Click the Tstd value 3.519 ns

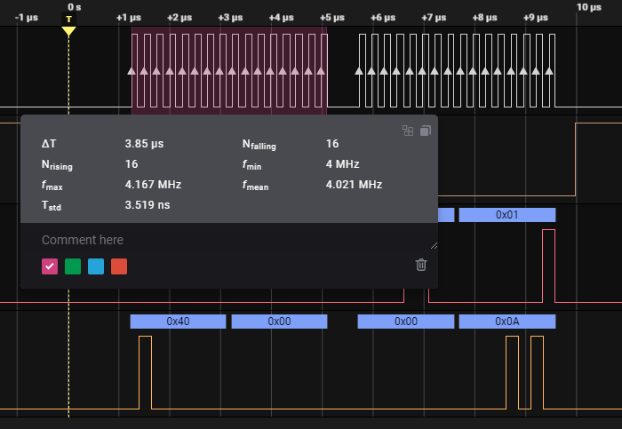148,205
